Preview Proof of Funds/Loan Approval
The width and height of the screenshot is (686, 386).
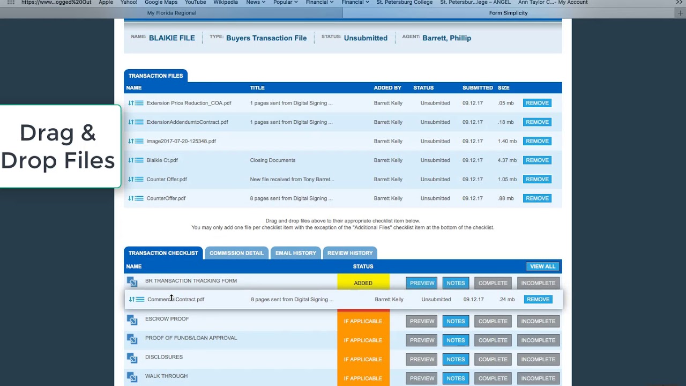422,340
